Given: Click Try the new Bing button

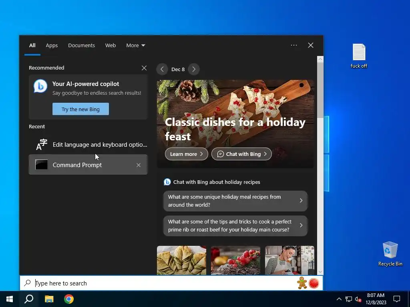Looking at the screenshot, I should tap(80, 109).
